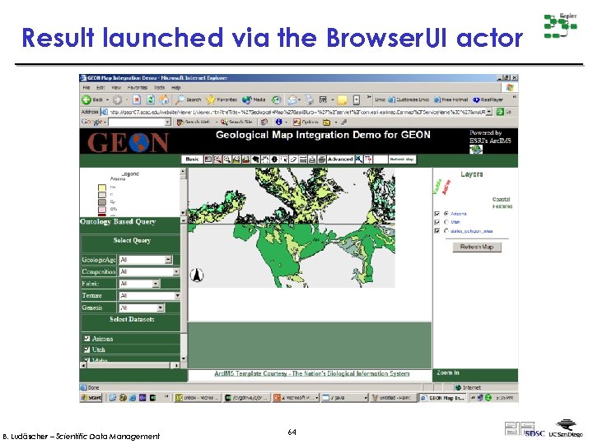Select the pan hand tool in map toolbar

coord(264,160)
